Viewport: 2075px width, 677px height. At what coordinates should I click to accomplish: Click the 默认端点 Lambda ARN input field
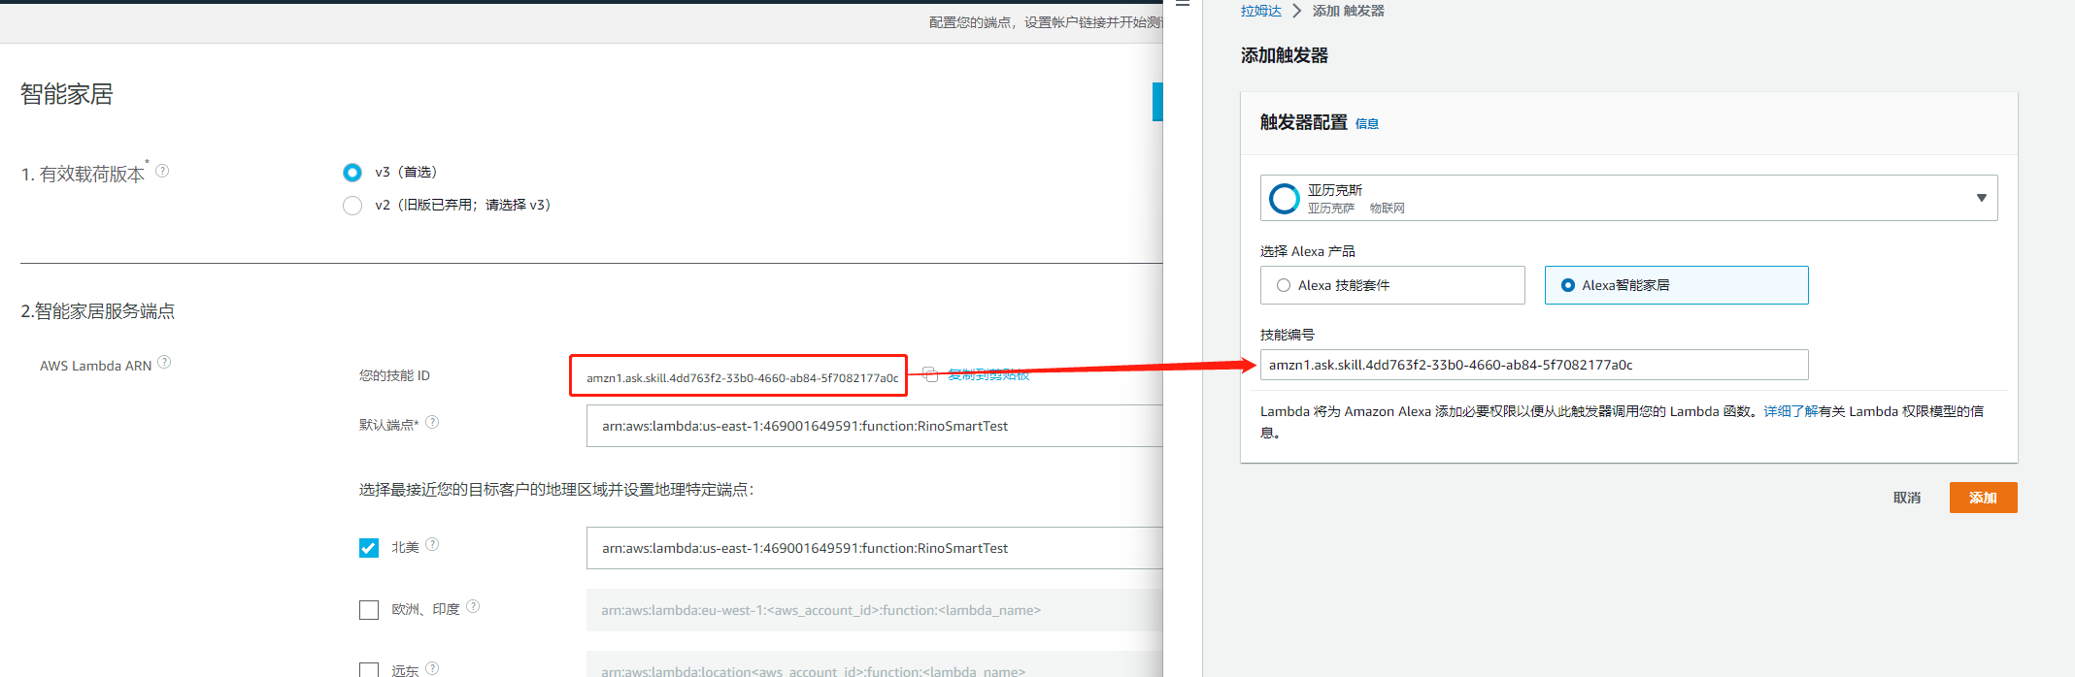tap(874, 426)
